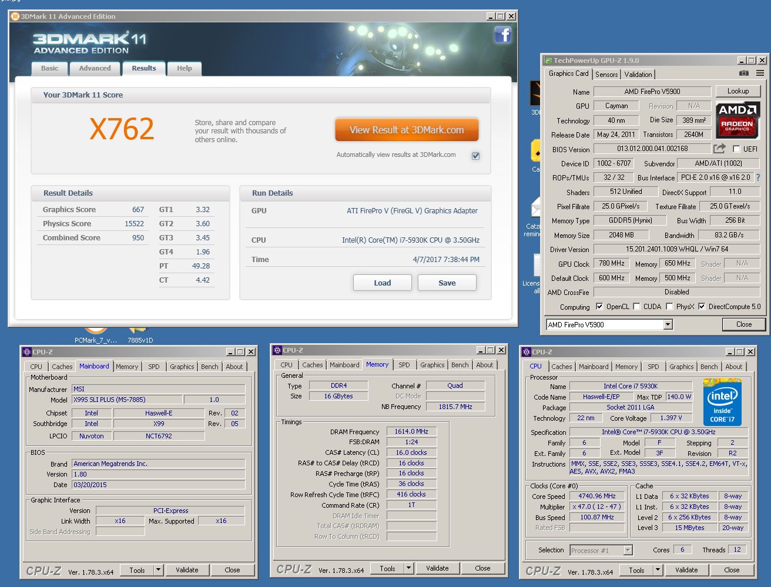The height and width of the screenshot is (587, 771).
Task: Click View Result at 3DMark.com button
Action: [x=407, y=130]
